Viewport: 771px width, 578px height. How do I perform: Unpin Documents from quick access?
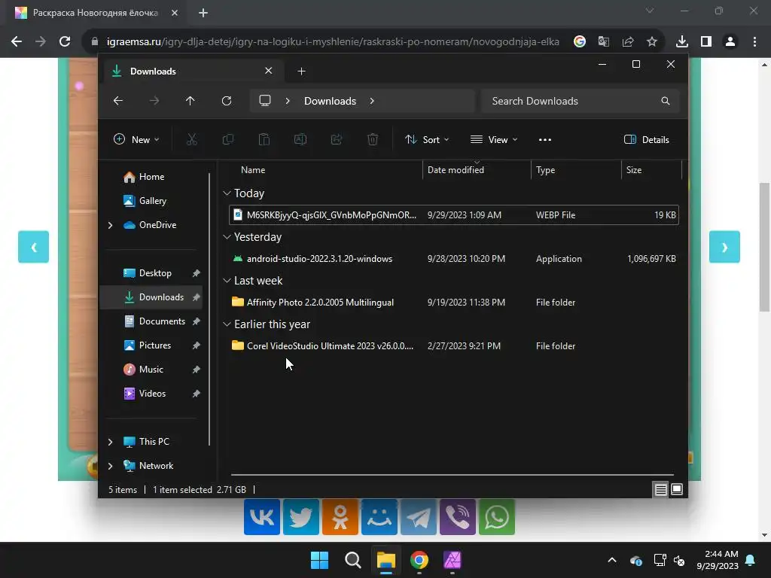tap(197, 321)
